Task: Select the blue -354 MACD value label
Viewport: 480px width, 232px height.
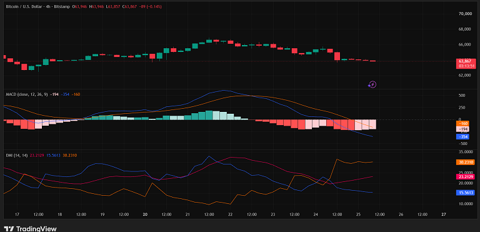Action: [x=462, y=137]
